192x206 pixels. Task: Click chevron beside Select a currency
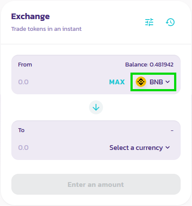coord(168,148)
